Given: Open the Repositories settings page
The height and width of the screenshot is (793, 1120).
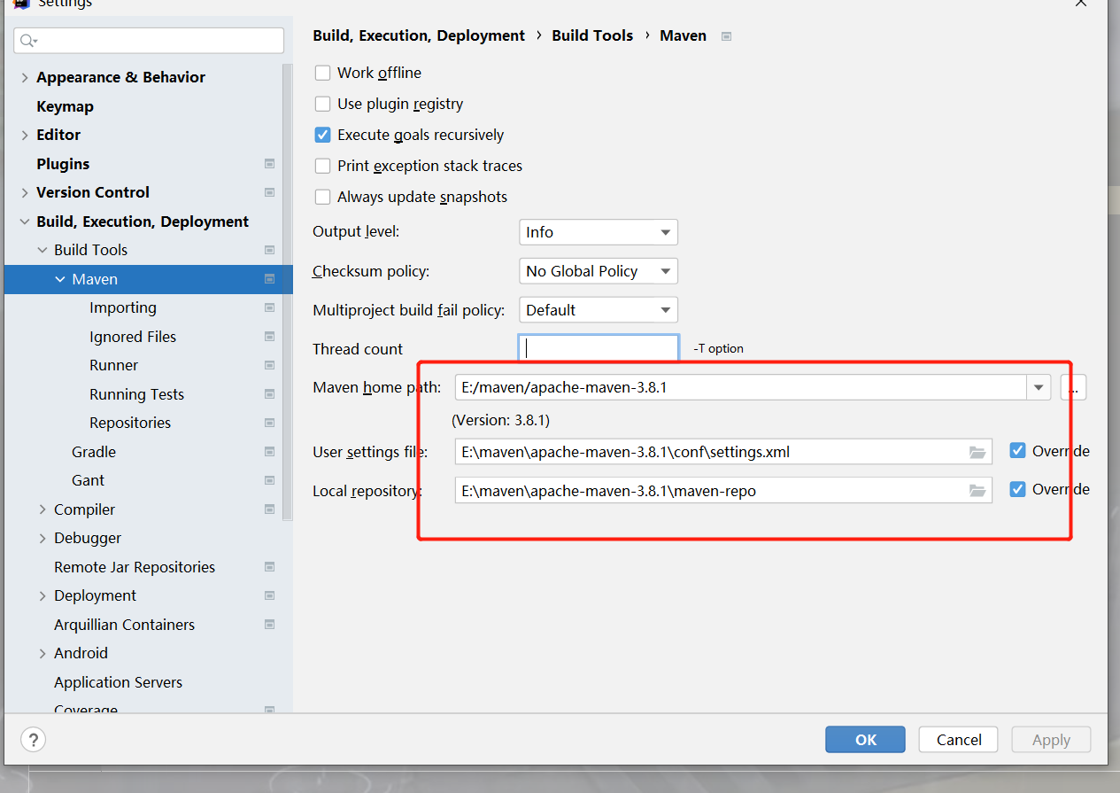Looking at the screenshot, I should 130,423.
